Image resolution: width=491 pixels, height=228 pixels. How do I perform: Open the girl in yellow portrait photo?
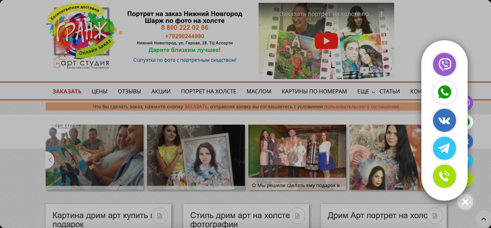click(x=196, y=157)
